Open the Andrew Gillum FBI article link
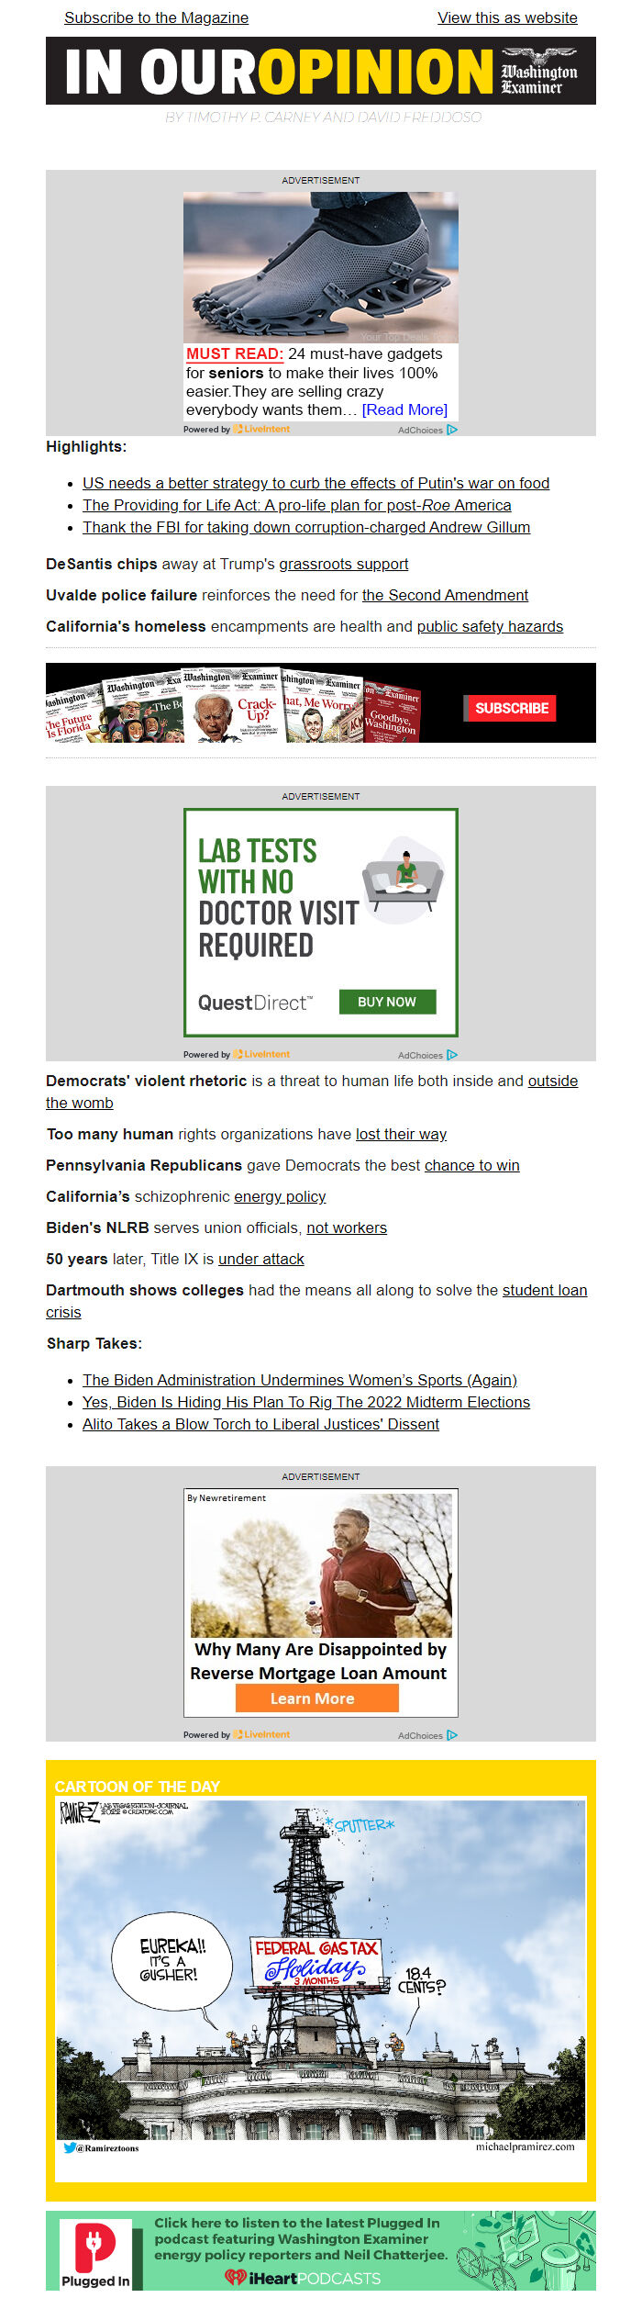The image size is (642, 2309). click(x=305, y=527)
